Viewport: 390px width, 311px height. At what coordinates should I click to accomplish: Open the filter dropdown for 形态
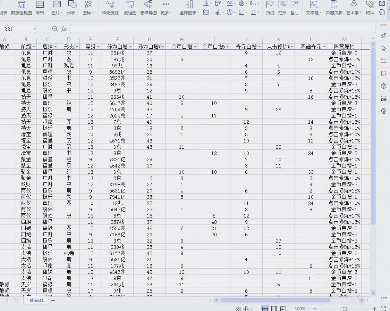tap(77, 47)
